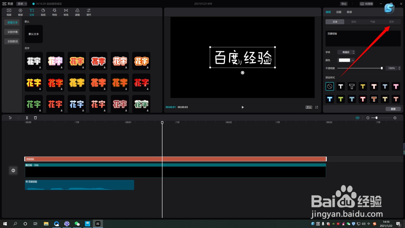Open the Windows Start menu

tap(5, 224)
